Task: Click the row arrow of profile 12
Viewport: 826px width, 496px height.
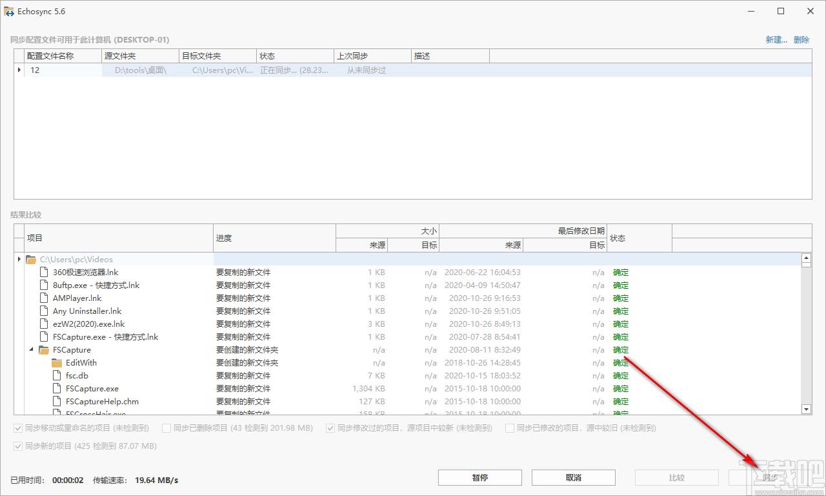Action: [x=19, y=70]
